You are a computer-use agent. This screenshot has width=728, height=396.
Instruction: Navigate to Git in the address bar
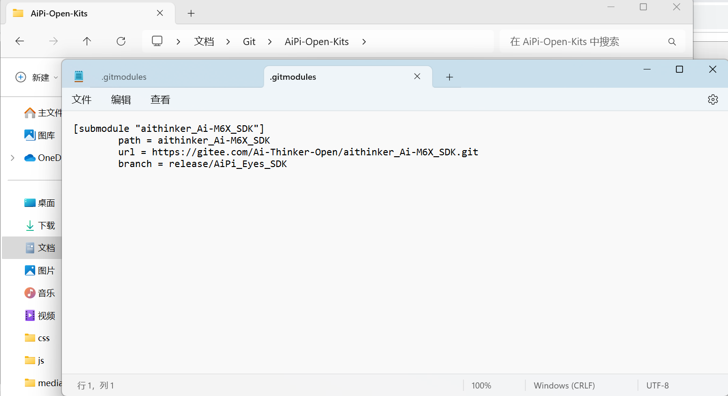pos(249,41)
